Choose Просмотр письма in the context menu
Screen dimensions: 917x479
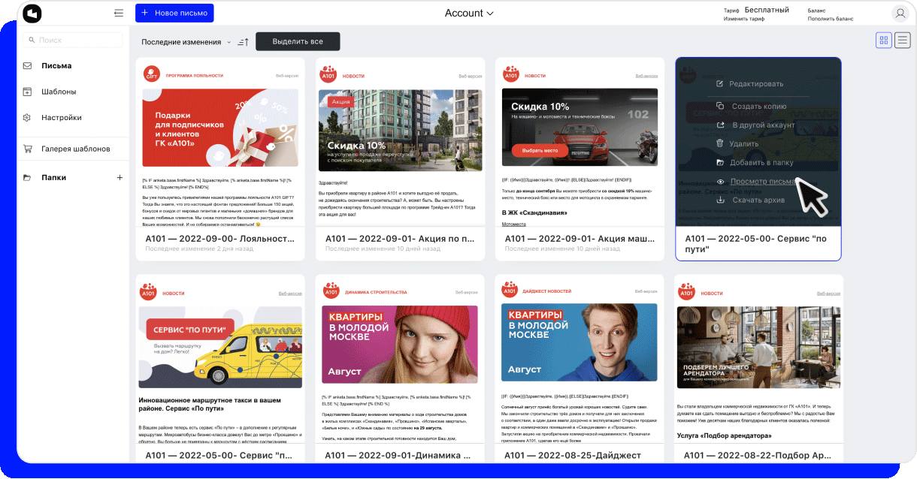click(762, 181)
